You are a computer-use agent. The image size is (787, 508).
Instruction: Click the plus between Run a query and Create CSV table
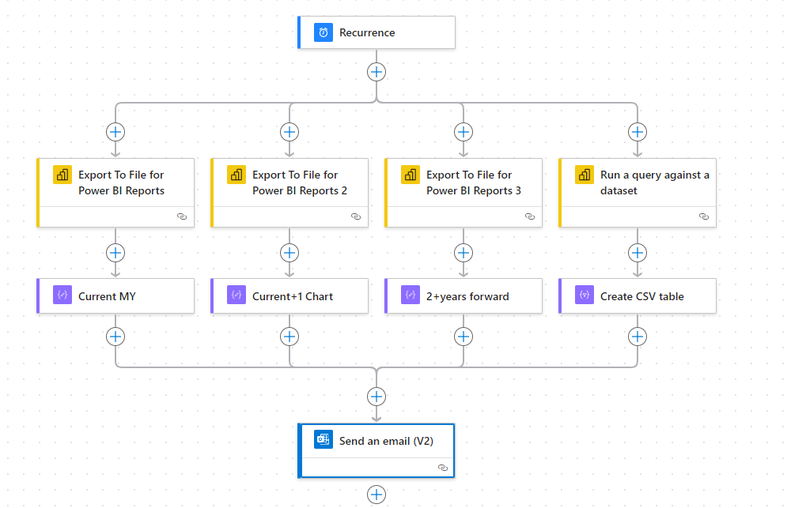[638, 253]
